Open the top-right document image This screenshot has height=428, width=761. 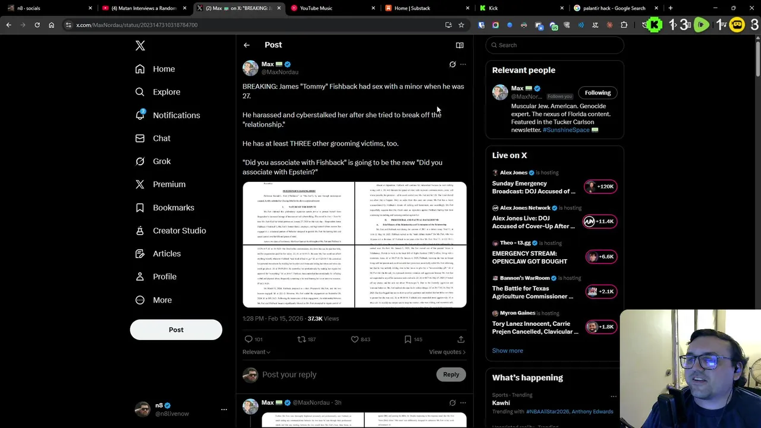(411, 213)
